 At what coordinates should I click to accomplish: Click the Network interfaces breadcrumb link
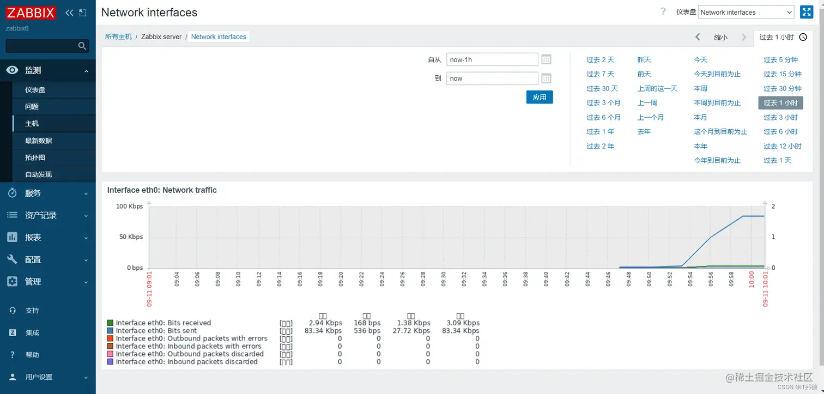219,37
